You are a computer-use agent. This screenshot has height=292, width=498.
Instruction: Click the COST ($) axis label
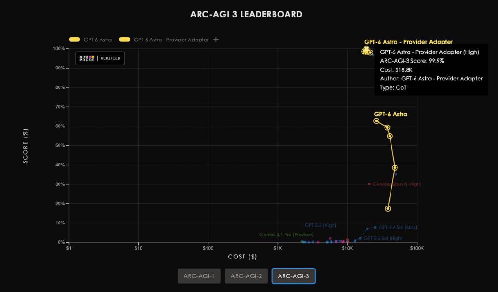click(x=243, y=257)
